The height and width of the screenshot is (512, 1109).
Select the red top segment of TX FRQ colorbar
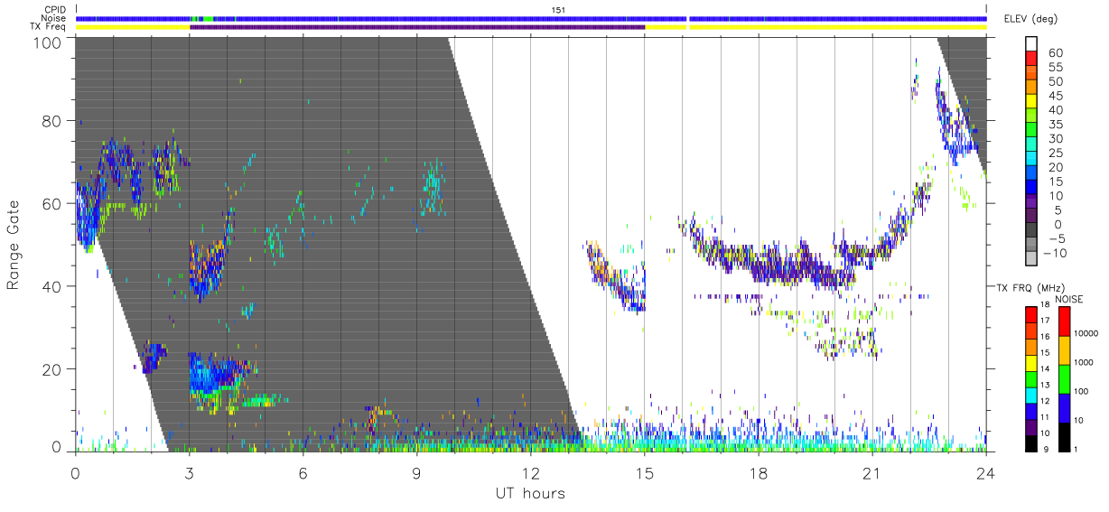click(x=1030, y=314)
